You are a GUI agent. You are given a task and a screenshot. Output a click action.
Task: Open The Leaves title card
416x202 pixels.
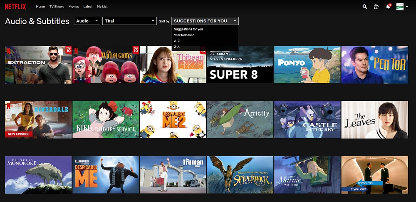tap(375, 120)
